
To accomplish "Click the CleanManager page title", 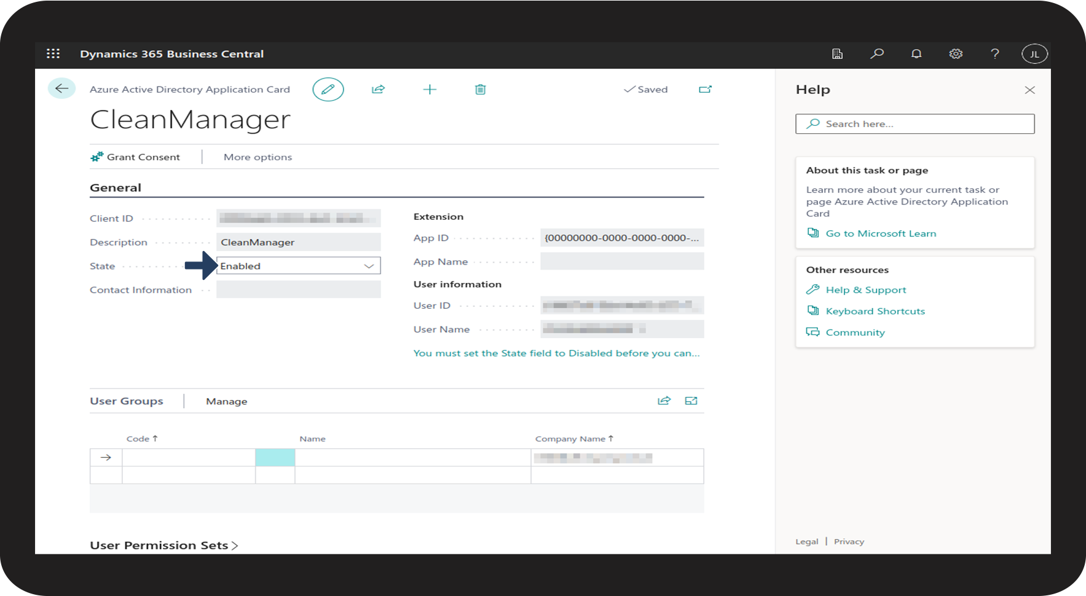I will pyautogui.click(x=190, y=119).
